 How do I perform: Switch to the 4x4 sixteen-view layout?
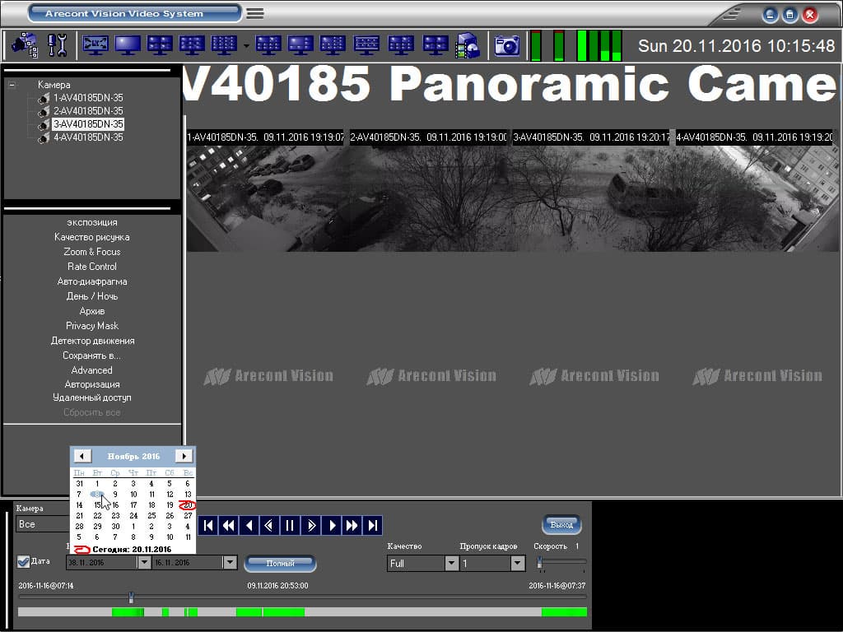[x=224, y=45]
